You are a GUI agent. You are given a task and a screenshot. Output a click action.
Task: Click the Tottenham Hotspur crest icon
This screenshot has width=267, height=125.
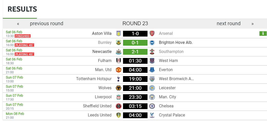click(118, 79)
